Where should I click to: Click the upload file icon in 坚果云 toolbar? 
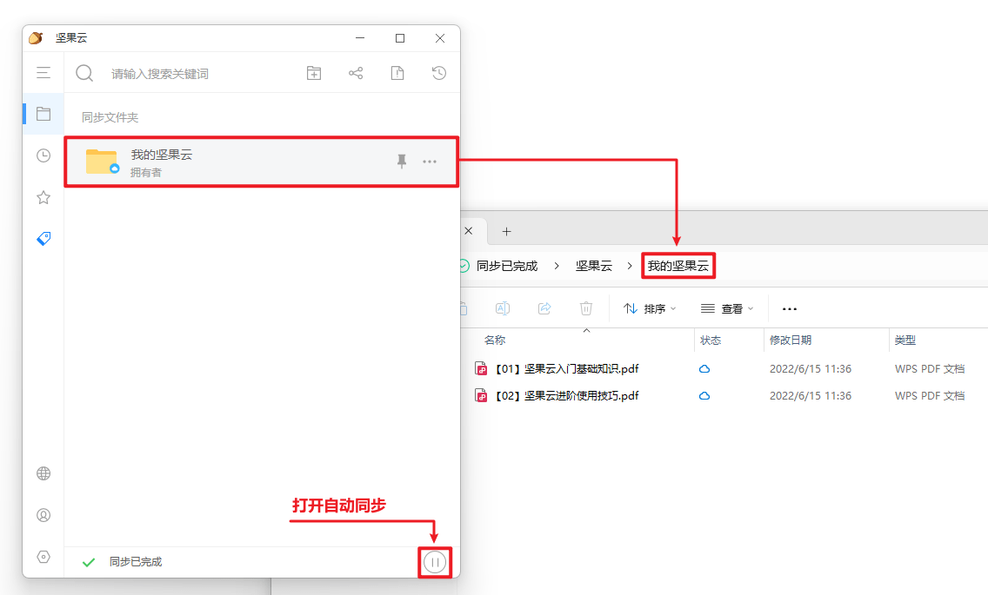(x=397, y=73)
